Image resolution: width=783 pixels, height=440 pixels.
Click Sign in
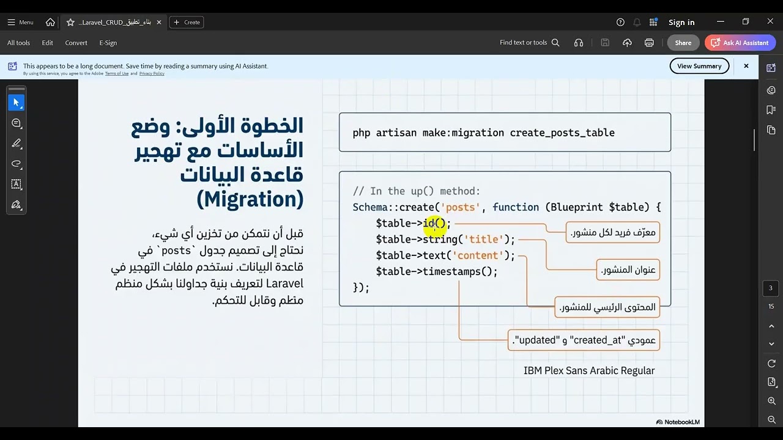click(681, 22)
